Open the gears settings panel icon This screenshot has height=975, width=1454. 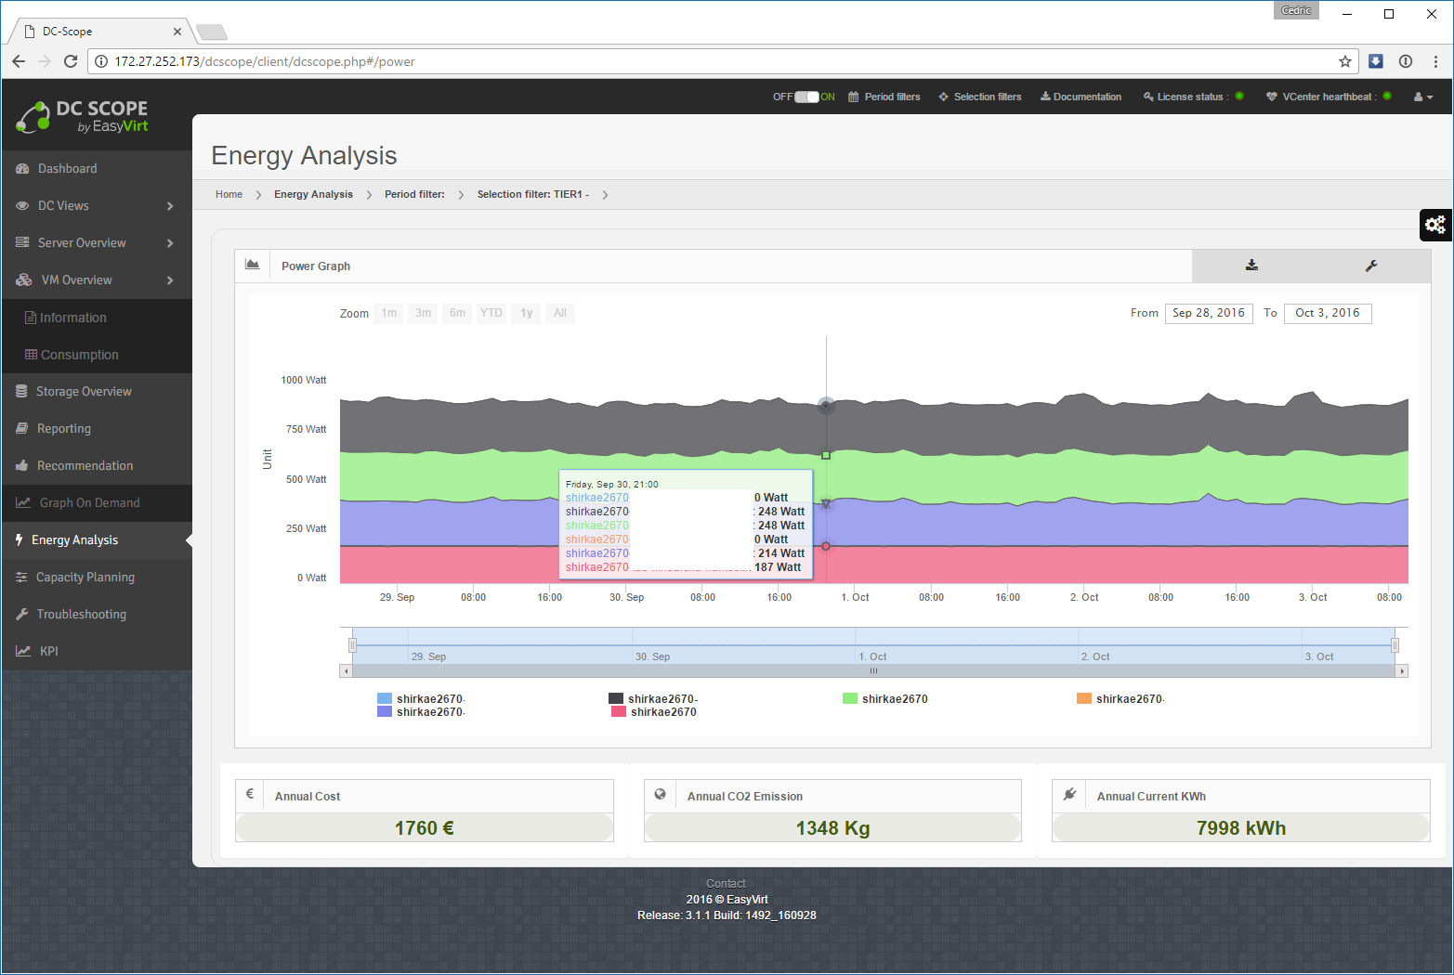1435,225
